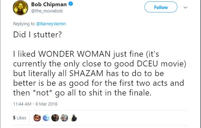Open the first liker's reddish avatar
Image resolution: width=201 pixels, height=128 pixels.
(37, 118)
